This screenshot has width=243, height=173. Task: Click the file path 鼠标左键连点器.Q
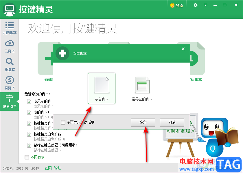click(48, 150)
